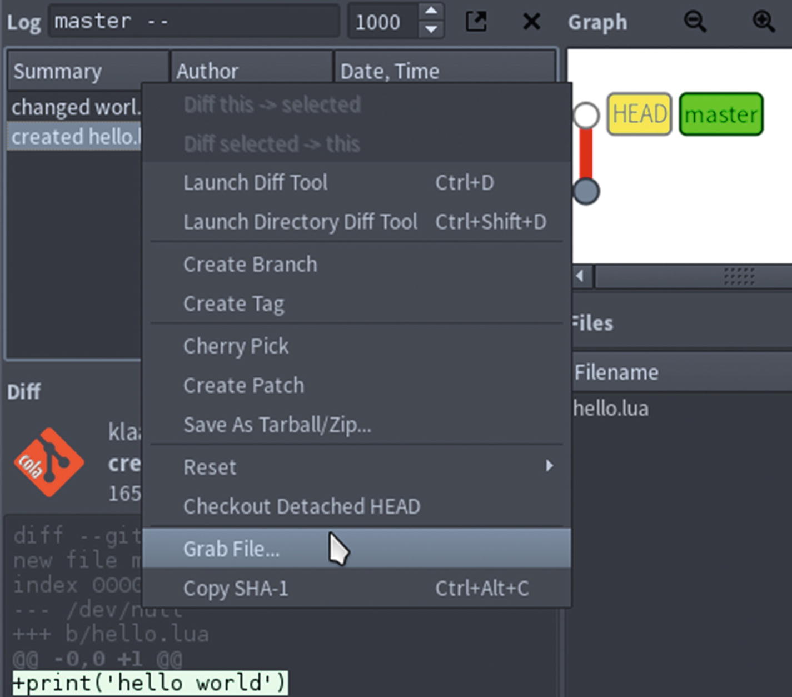
Task: Detach the Log panel into a window
Action: coord(476,22)
